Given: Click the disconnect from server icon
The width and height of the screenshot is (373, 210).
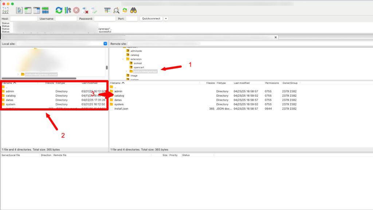Looking at the screenshot, I should (85, 10).
